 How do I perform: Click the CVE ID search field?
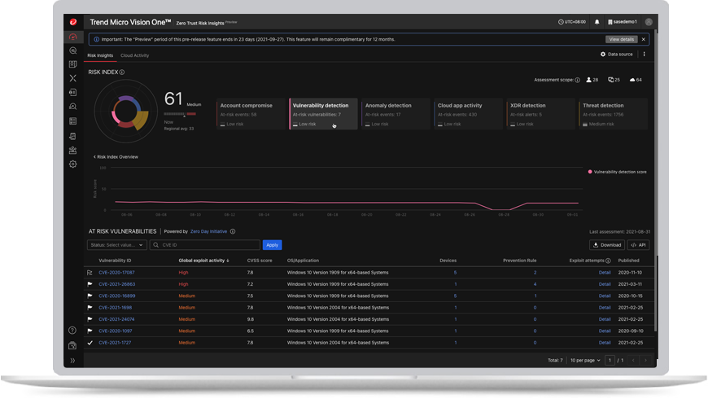point(209,245)
